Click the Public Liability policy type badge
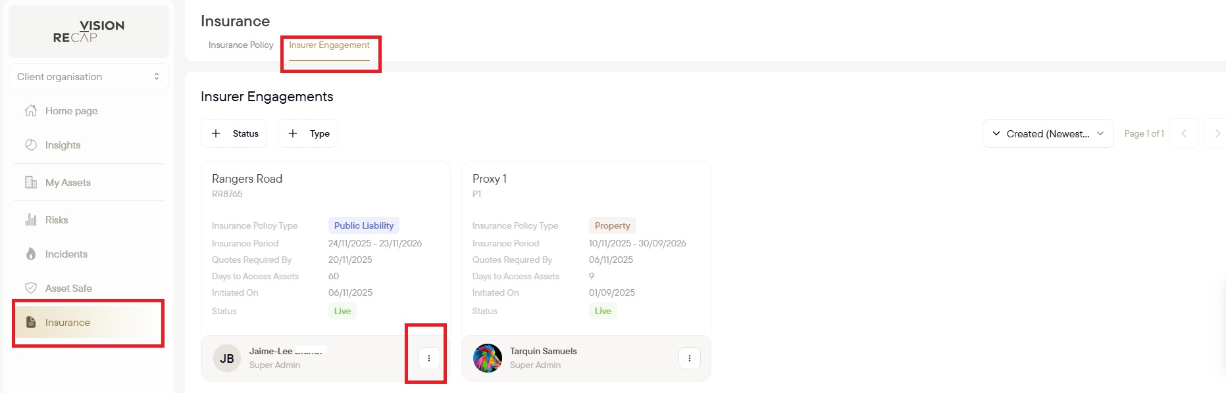 364,225
